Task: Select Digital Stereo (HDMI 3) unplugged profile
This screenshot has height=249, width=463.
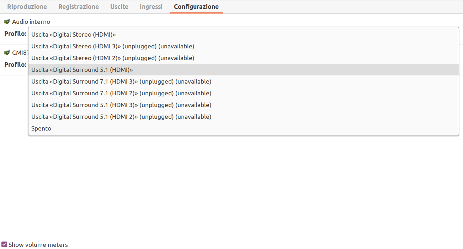Action: point(244,46)
